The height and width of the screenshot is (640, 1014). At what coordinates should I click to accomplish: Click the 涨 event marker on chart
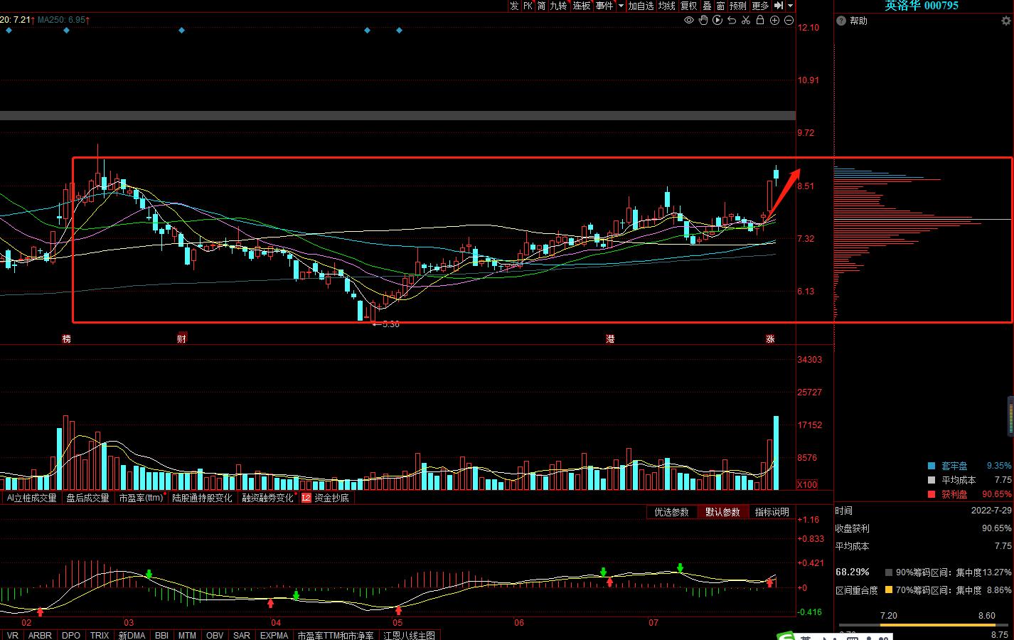click(x=770, y=339)
